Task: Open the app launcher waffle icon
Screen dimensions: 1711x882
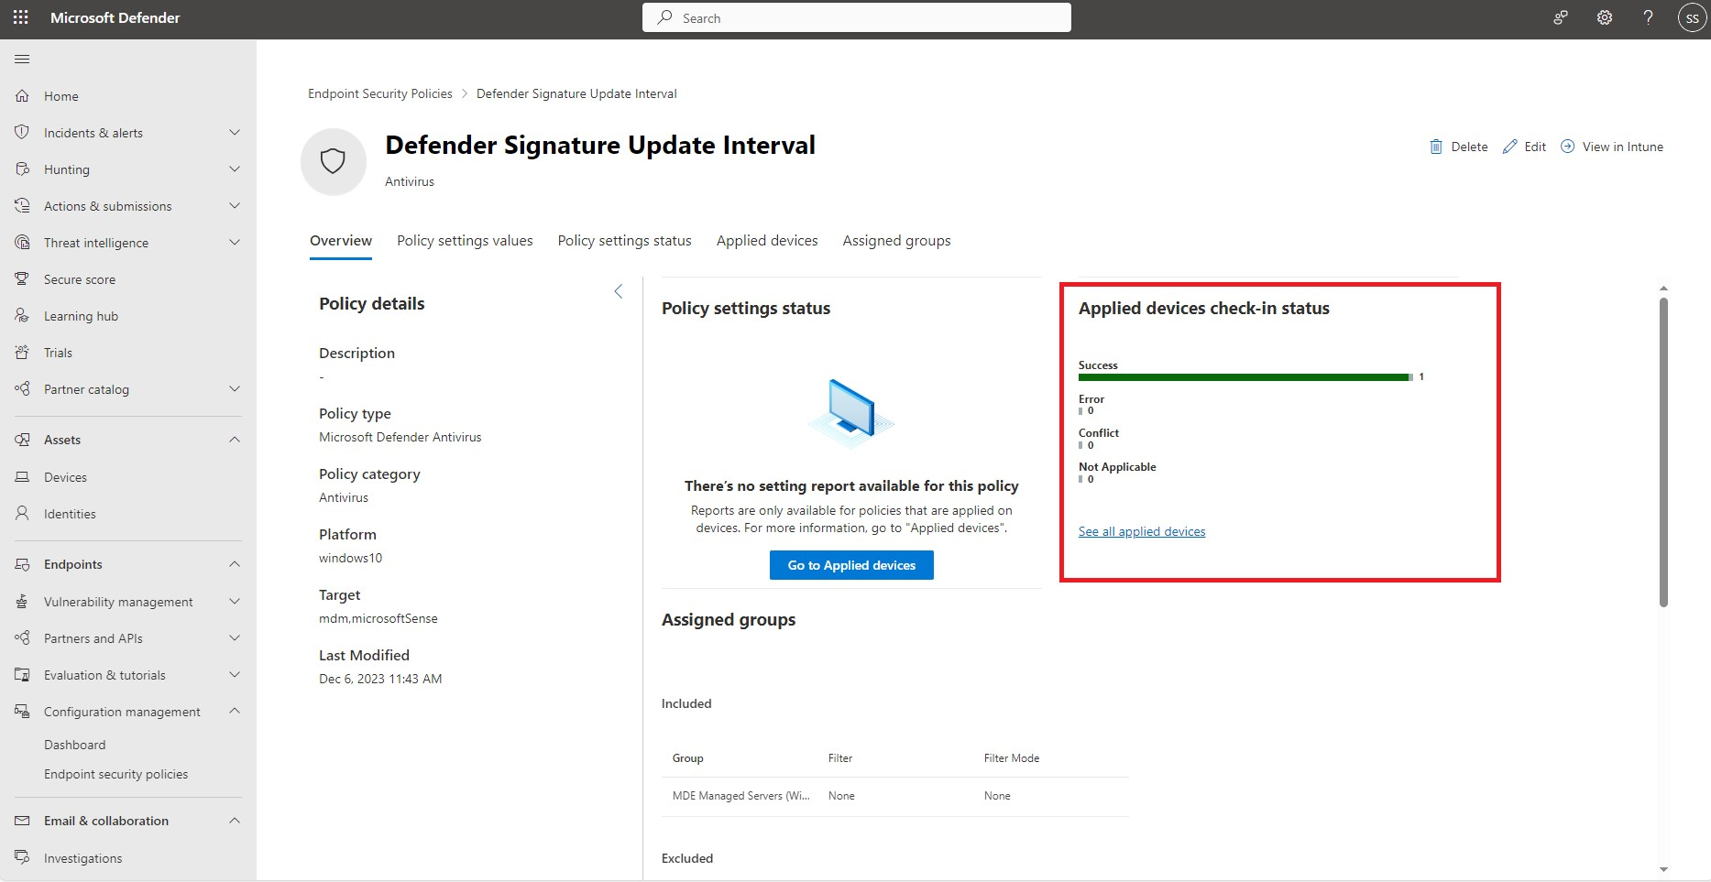Action: 21,17
